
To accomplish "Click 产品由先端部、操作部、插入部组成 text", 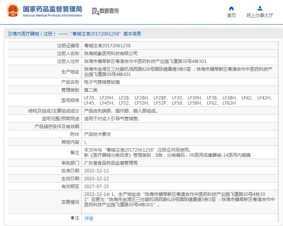I will click(x=121, y=111).
